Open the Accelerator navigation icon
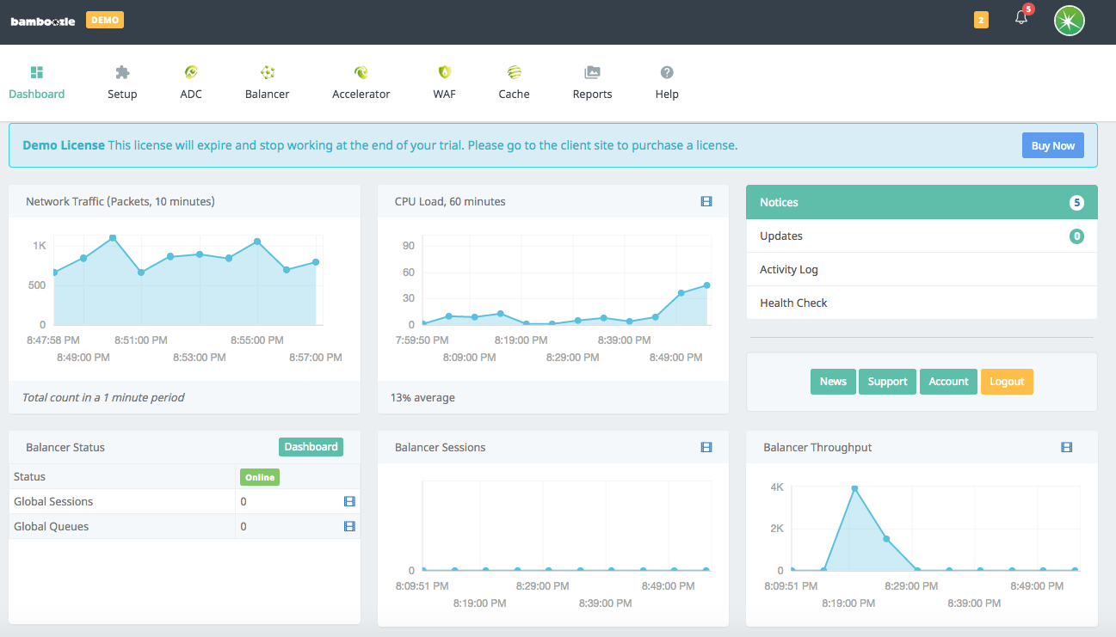 pos(361,72)
